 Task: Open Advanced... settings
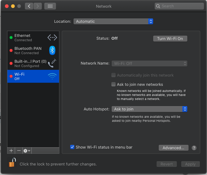click(173, 148)
